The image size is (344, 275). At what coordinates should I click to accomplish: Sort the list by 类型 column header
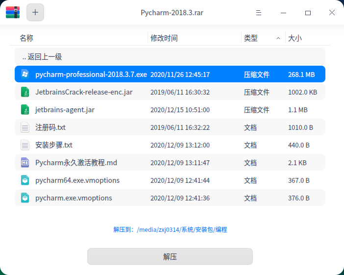(251, 38)
